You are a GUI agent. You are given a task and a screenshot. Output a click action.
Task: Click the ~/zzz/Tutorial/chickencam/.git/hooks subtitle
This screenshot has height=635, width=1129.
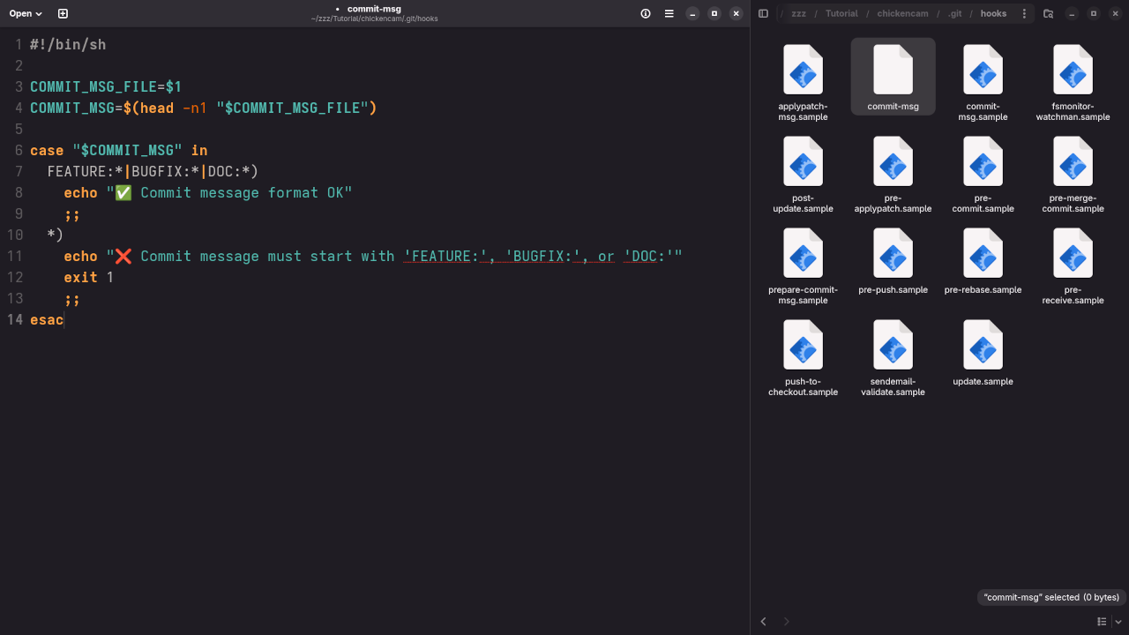374,19
